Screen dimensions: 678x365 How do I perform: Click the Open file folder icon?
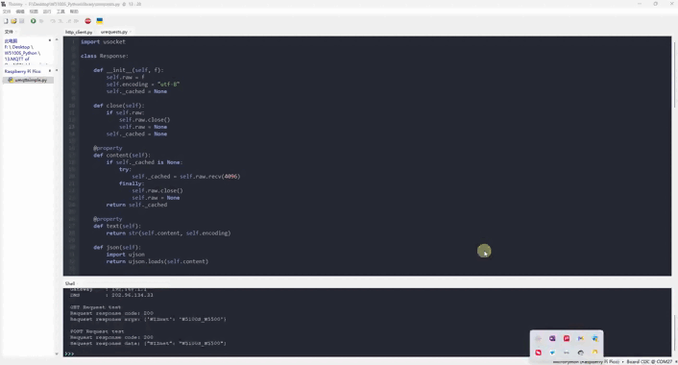coord(13,21)
